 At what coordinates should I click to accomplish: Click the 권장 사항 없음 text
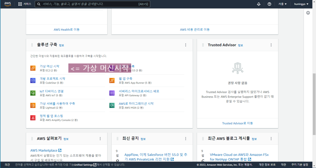pos(237,83)
